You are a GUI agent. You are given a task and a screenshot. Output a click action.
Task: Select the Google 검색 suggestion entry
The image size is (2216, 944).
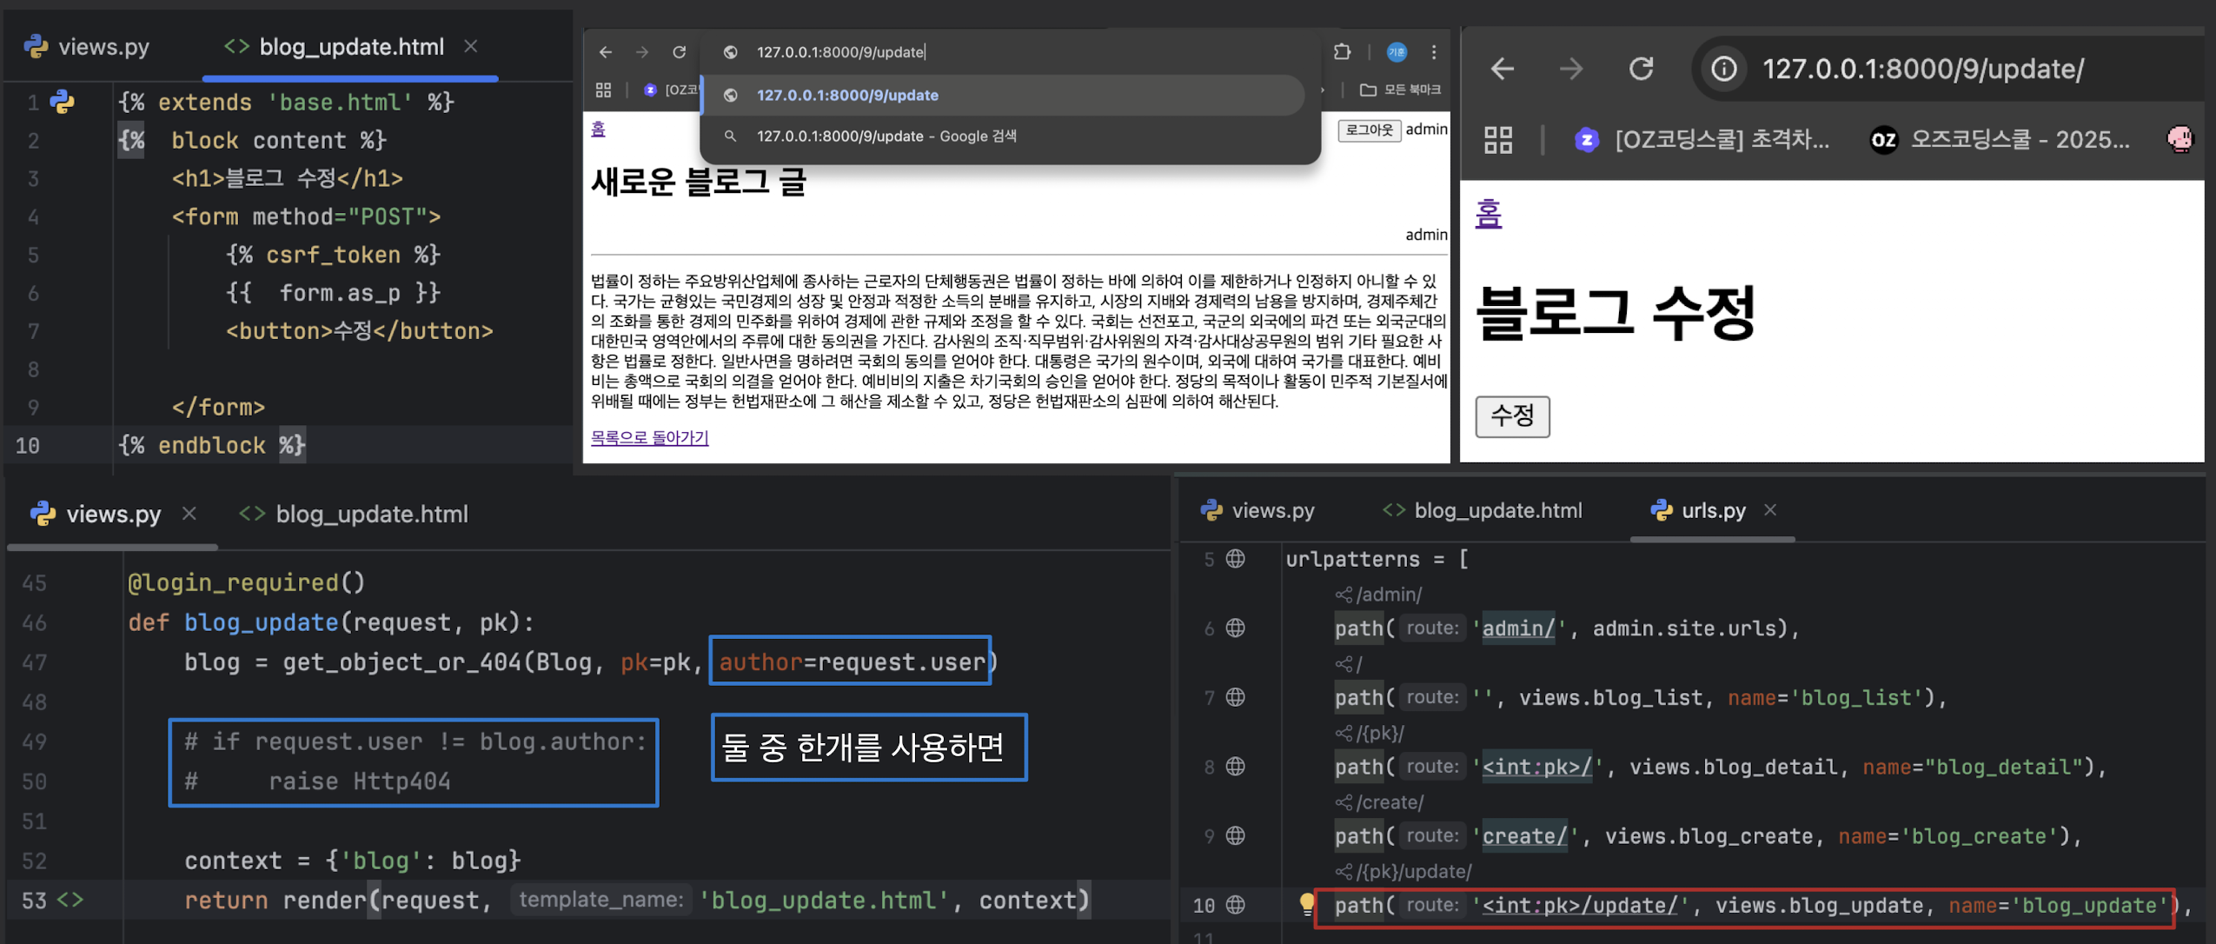tap(886, 136)
